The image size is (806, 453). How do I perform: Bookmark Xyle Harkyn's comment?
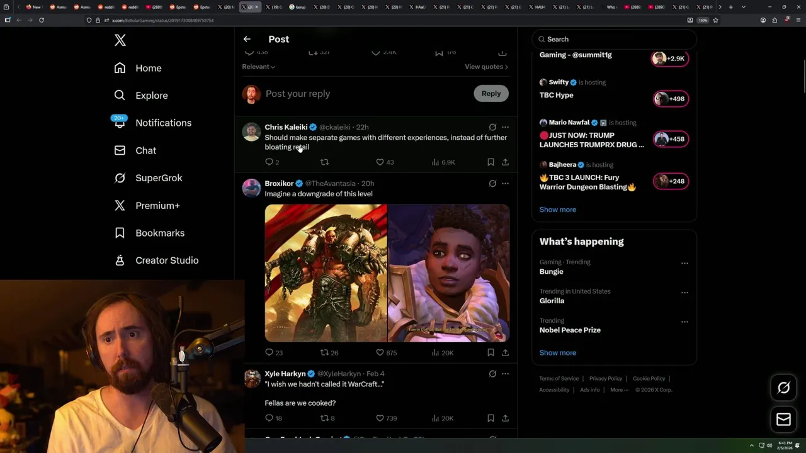[x=491, y=418]
